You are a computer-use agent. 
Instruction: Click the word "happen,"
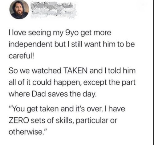[x=68, y=83]
